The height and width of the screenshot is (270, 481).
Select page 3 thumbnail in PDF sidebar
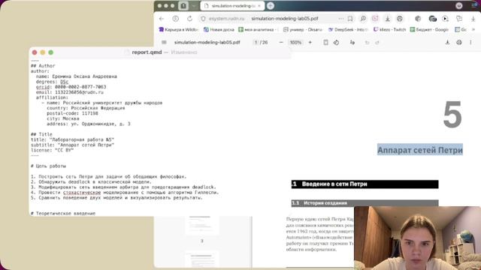[202, 226]
